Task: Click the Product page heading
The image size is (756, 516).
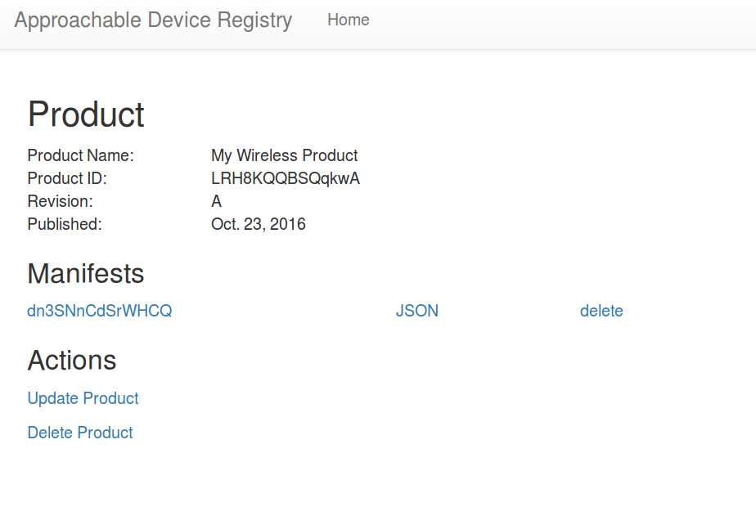Action: [86, 114]
